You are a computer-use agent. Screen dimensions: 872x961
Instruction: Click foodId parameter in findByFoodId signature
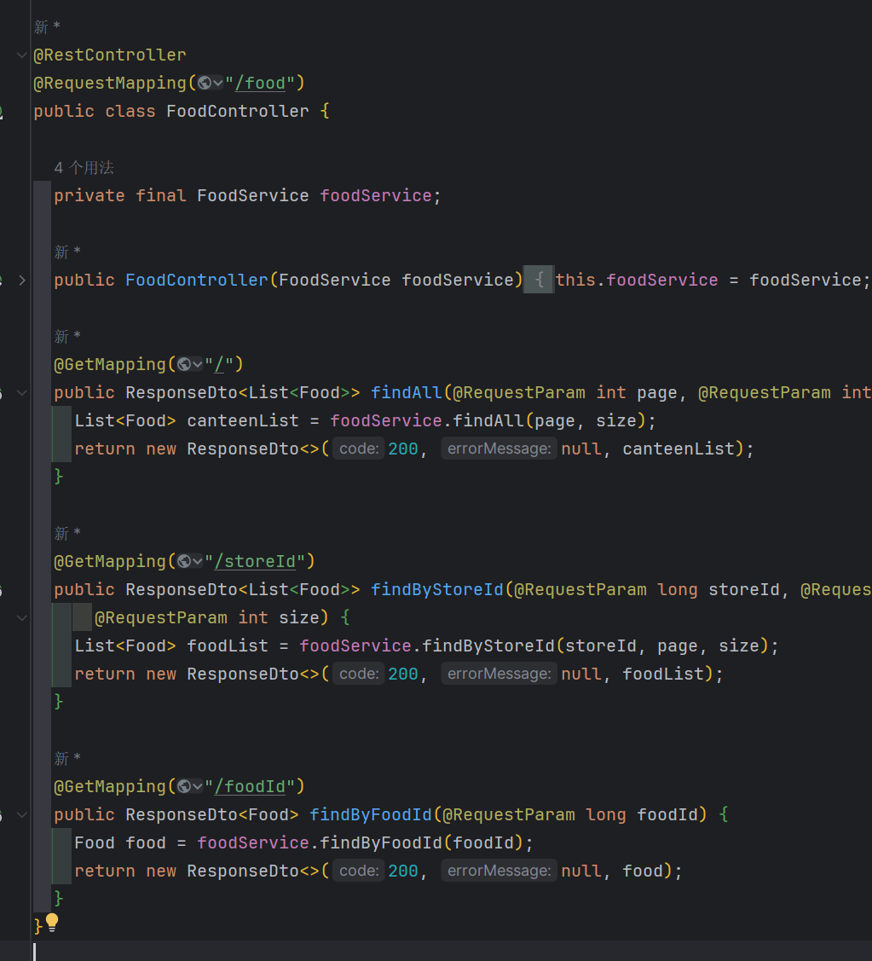667,814
